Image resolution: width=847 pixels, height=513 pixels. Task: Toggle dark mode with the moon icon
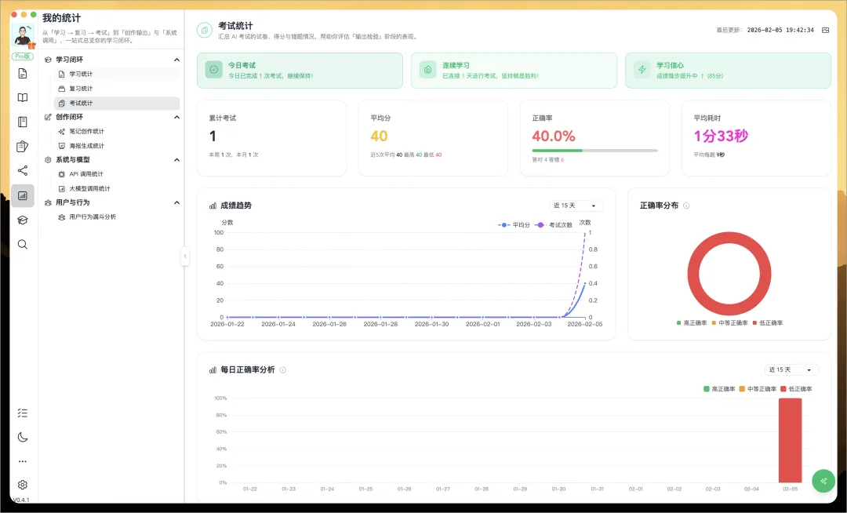click(x=23, y=437)
